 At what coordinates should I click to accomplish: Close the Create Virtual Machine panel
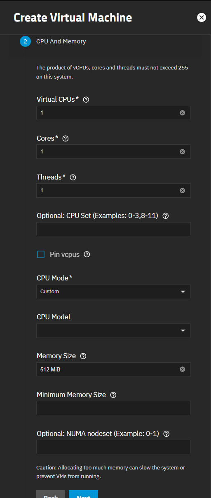(202, 17)
